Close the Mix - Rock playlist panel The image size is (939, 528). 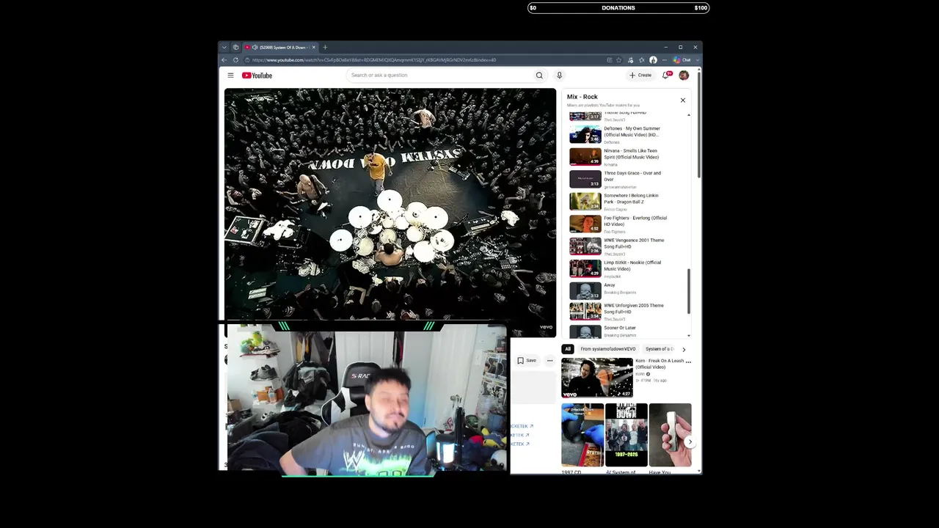pyautogui.click(x=682, y=100)
